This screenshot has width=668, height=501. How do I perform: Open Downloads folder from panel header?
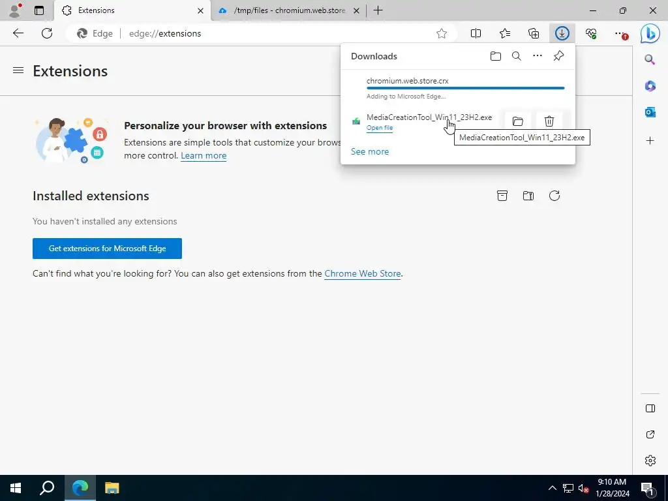(496, 56)
